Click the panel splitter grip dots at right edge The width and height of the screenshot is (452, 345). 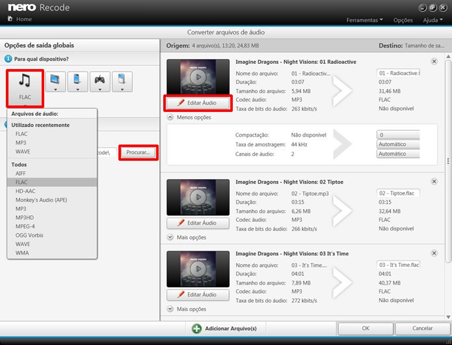(x=448, y=161)
